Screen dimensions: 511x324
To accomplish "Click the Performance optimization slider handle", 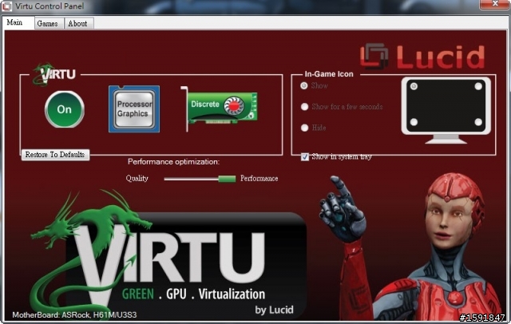I will [227, 179].
